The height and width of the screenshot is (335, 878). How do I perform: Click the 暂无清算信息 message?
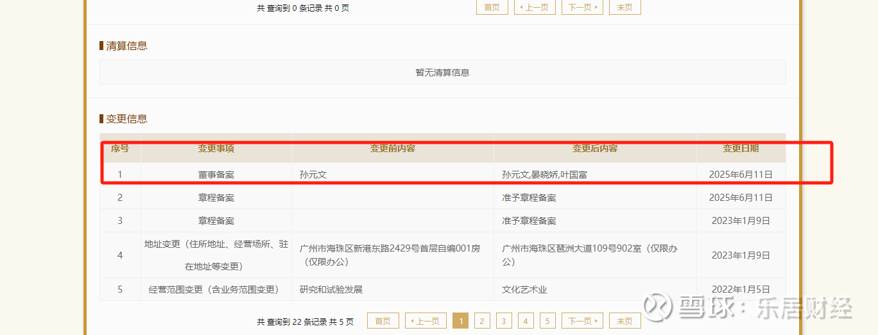(x=442, y=73)
